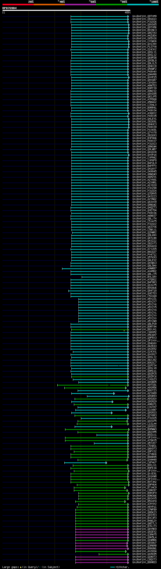Open hit UniRef100_P31925
Image resolution: width=161 pixels, height=569 pixels.
coord(144,418)
